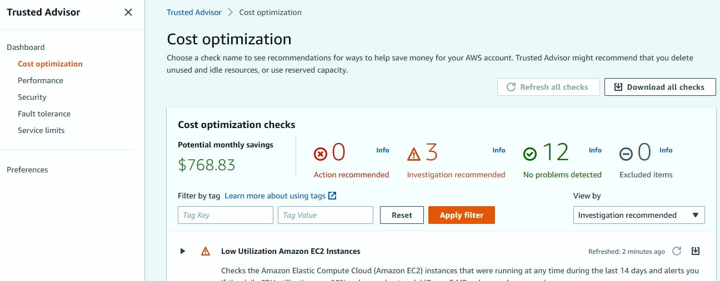Click the Investigation recommended warning triangle icon

click(414, 154)
